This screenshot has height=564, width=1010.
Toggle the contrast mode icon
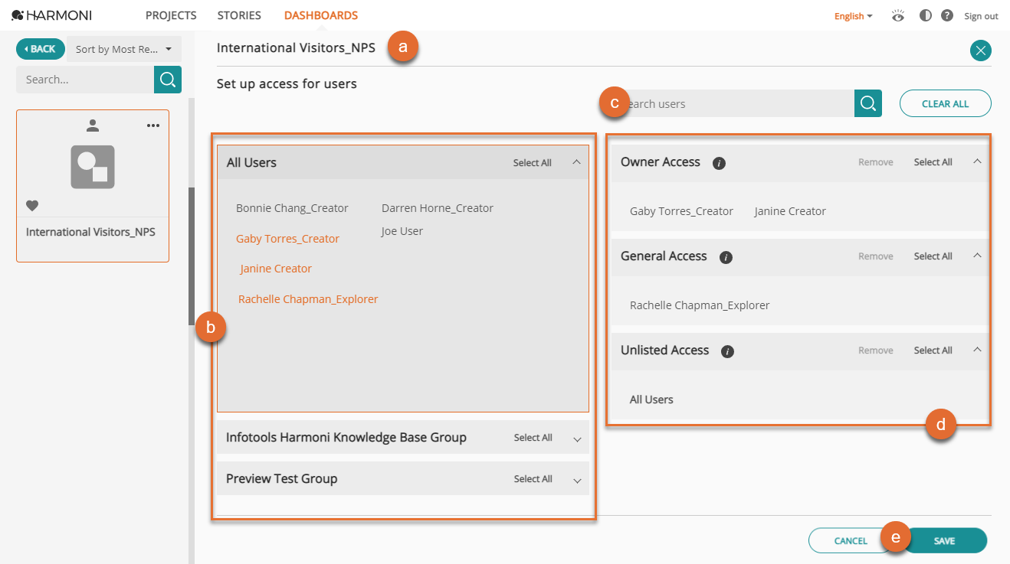(925, 15)
